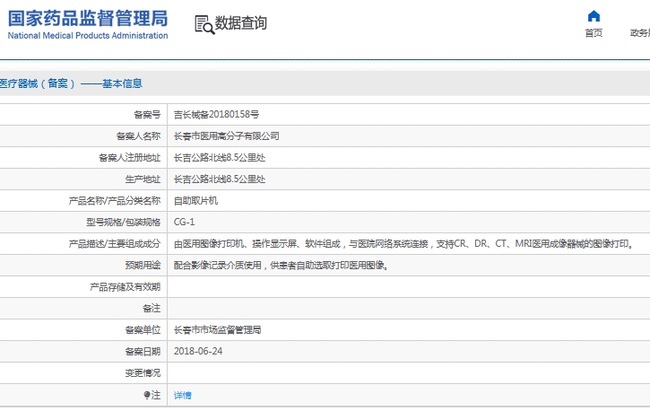This screenshot has width=650, height=411.
Task: Select the text 长春市医用高分子有限公司
Action: pyautogui.click(x=226, y=136)
